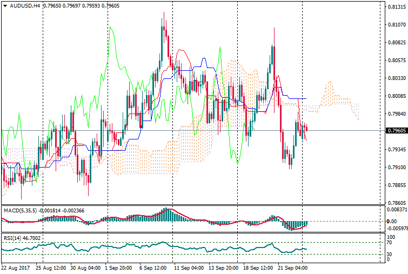Click the 25 Aug 12:00 time label
Viewport: 408px width, 274px height.
(x=51, y=268)
